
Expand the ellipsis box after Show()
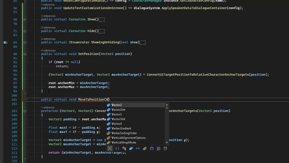(x=102, y=20)
